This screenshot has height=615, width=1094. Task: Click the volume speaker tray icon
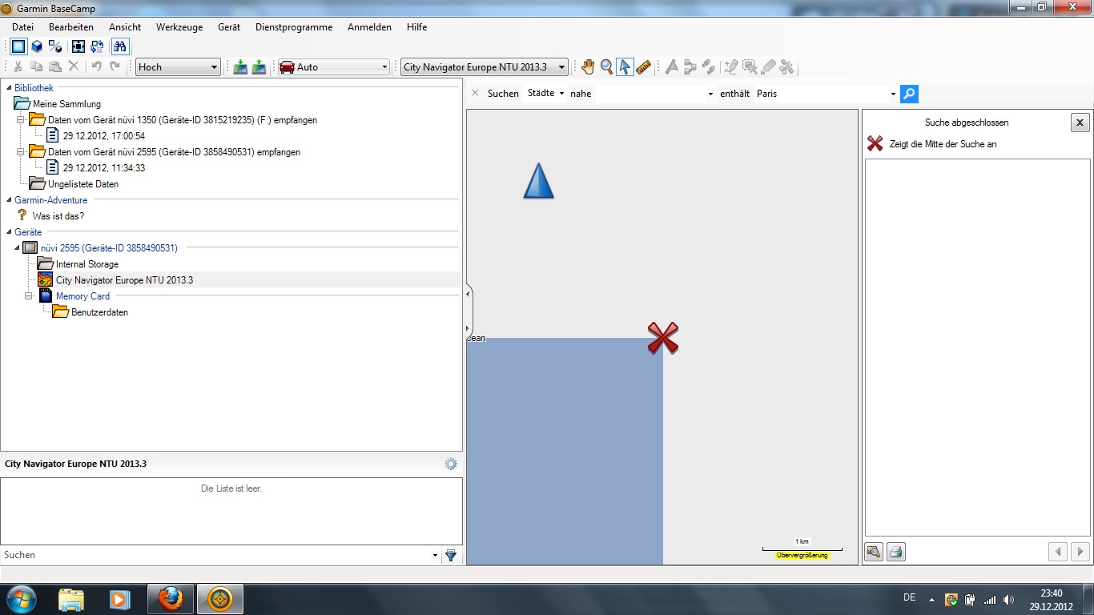coord(1008,599)
